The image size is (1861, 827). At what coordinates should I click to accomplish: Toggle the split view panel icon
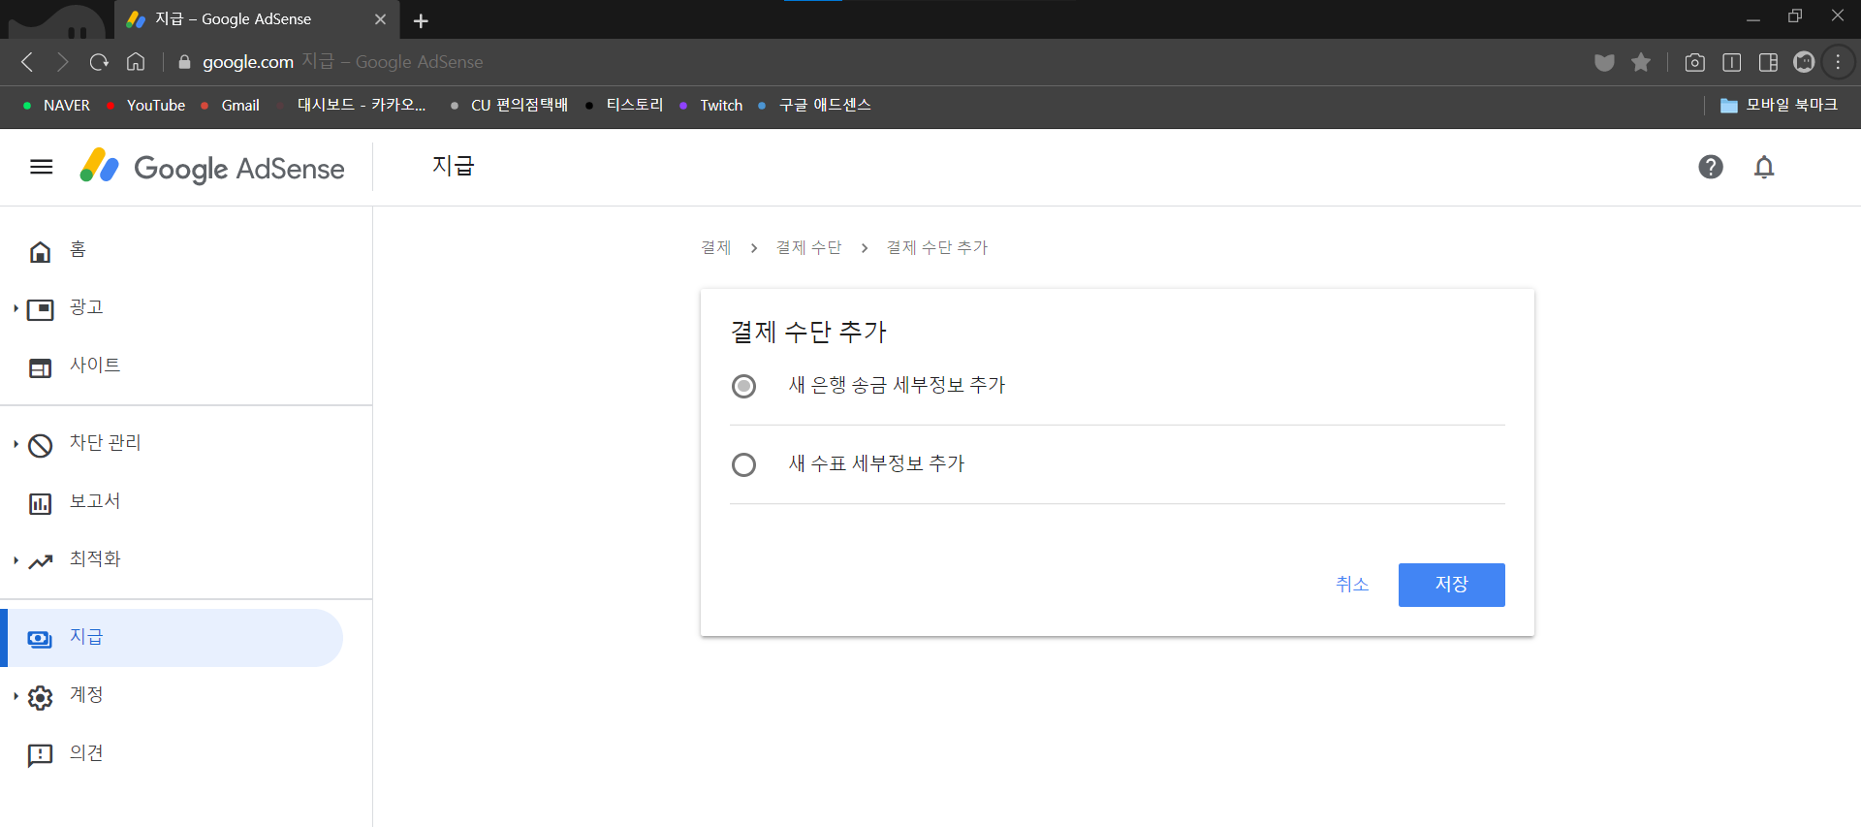(x=1731, y=62)
